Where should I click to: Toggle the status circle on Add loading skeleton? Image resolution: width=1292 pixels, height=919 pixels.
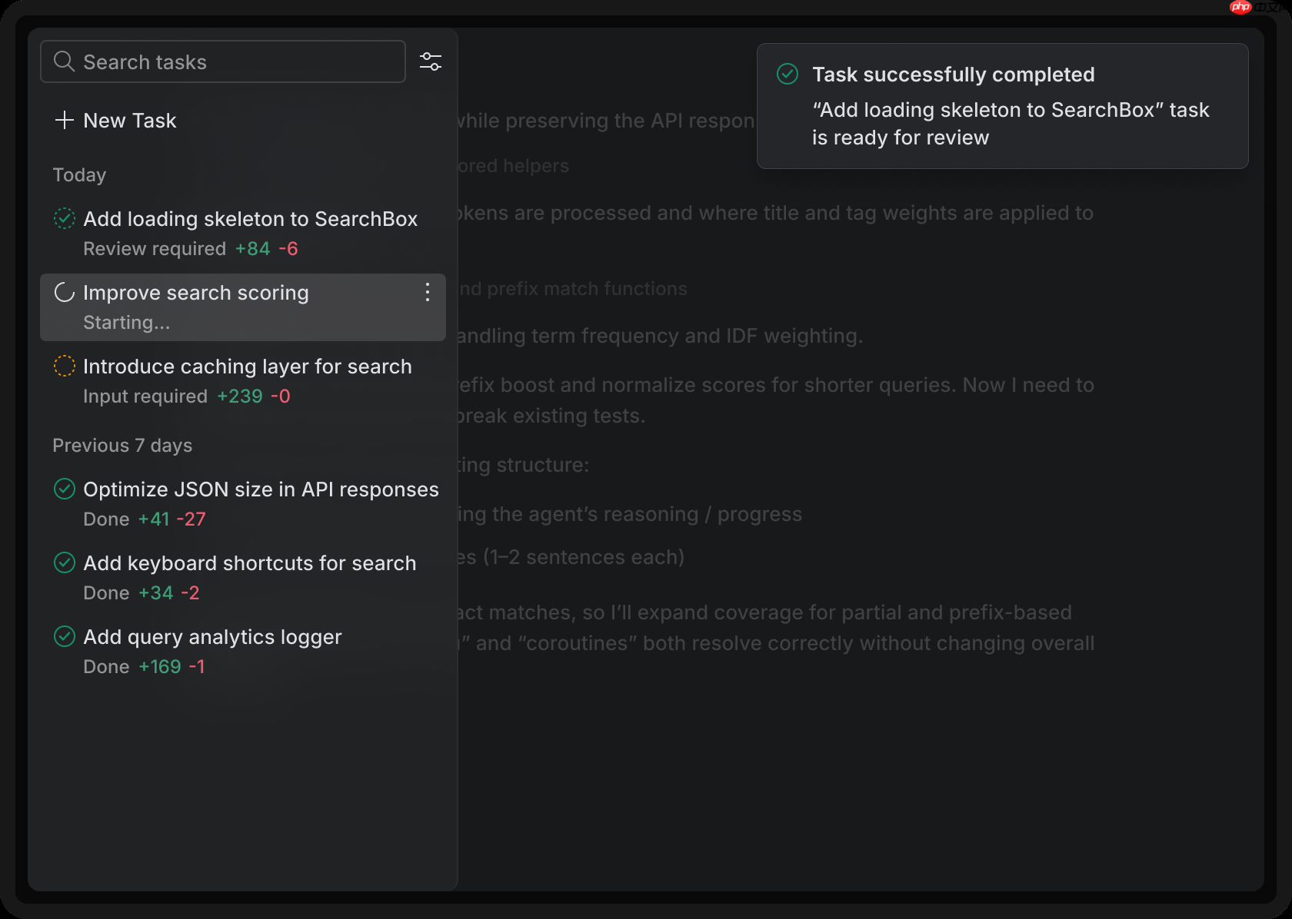point(64,218)
